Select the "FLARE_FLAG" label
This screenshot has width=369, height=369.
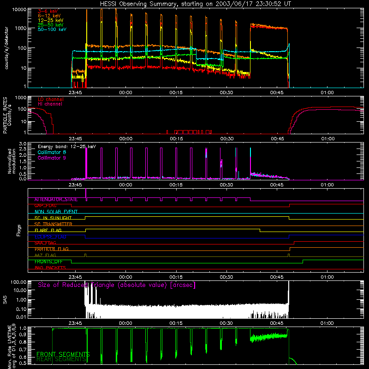pos(48,230)
